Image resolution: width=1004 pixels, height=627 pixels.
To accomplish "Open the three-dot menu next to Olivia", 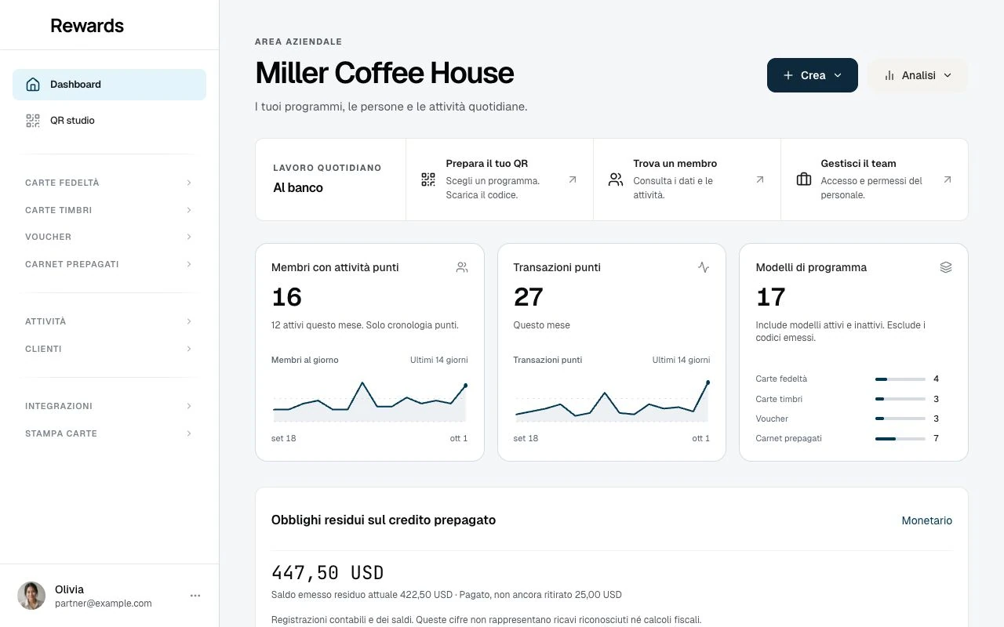I will click(195, 596).
